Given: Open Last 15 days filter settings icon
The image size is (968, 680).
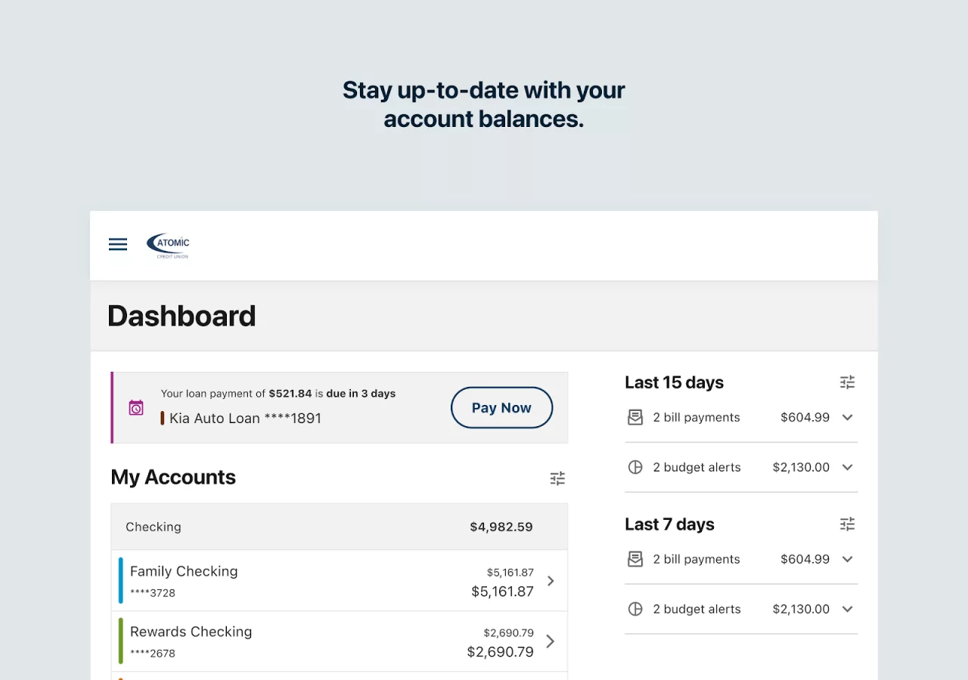Looking at the screenshot, I should tap(847, 382).
